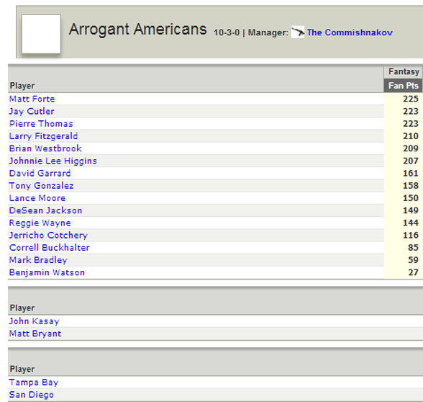The image size is (423, 402).
Task: Open David Garrard player page
Action: tap(40, 173)
